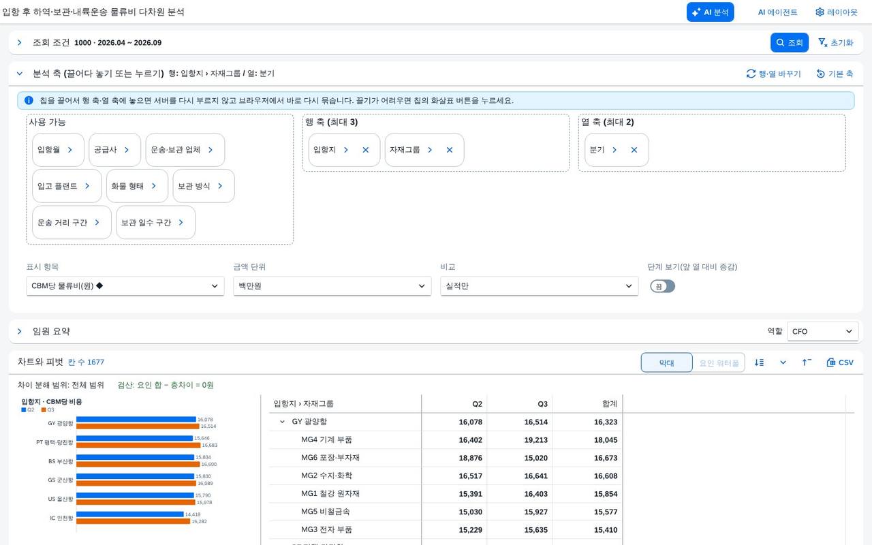Open 레이아웃 settings with gear icon
This screenshot has height=545, width=872.
(x=836, y=12)
